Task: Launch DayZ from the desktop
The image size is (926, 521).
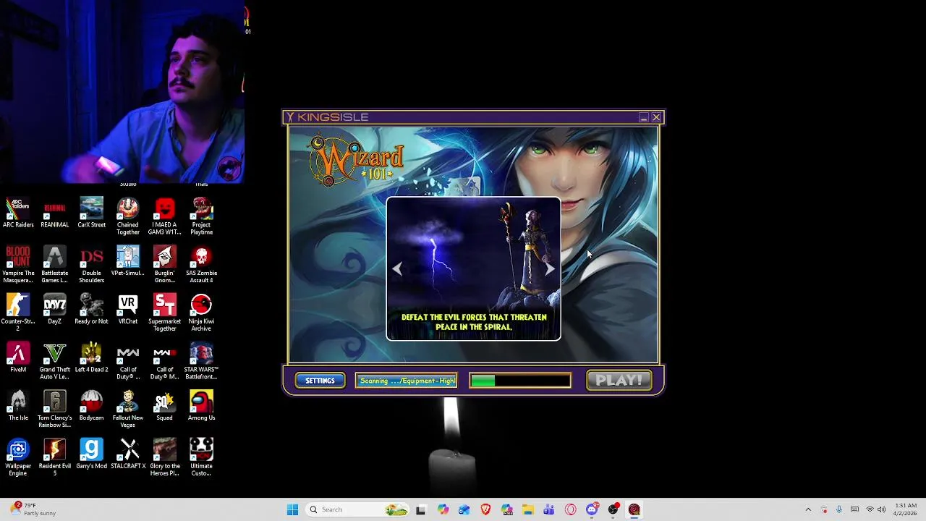Action: point(55,310)
